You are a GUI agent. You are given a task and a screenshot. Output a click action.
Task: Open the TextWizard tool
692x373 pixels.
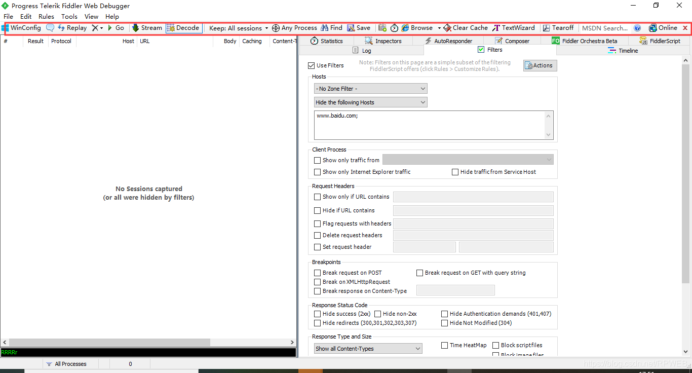(x=514, y=28)
